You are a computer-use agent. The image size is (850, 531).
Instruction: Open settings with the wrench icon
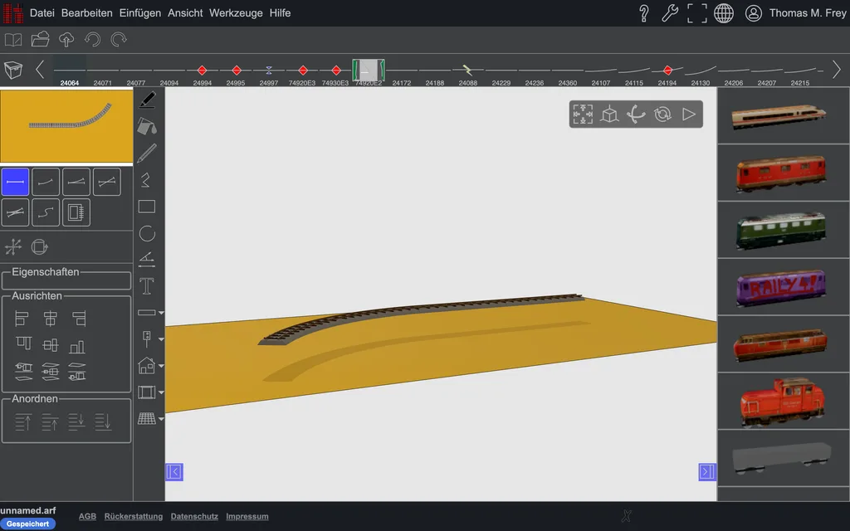670,13
